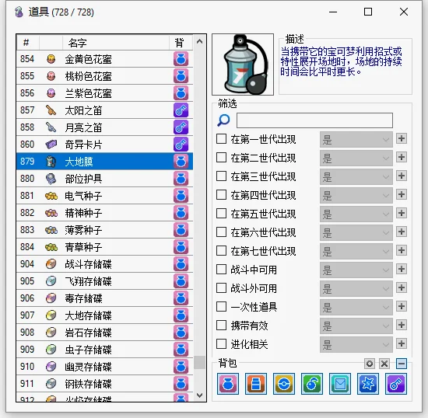Open the dropdown next to 在第三世代出现
The width and height of the screenshot is (428, 418).
click(356, 176)
